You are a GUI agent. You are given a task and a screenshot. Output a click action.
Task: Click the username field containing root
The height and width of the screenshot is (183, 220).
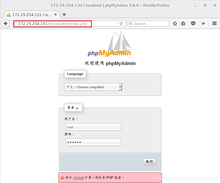[x=93, y=127]
